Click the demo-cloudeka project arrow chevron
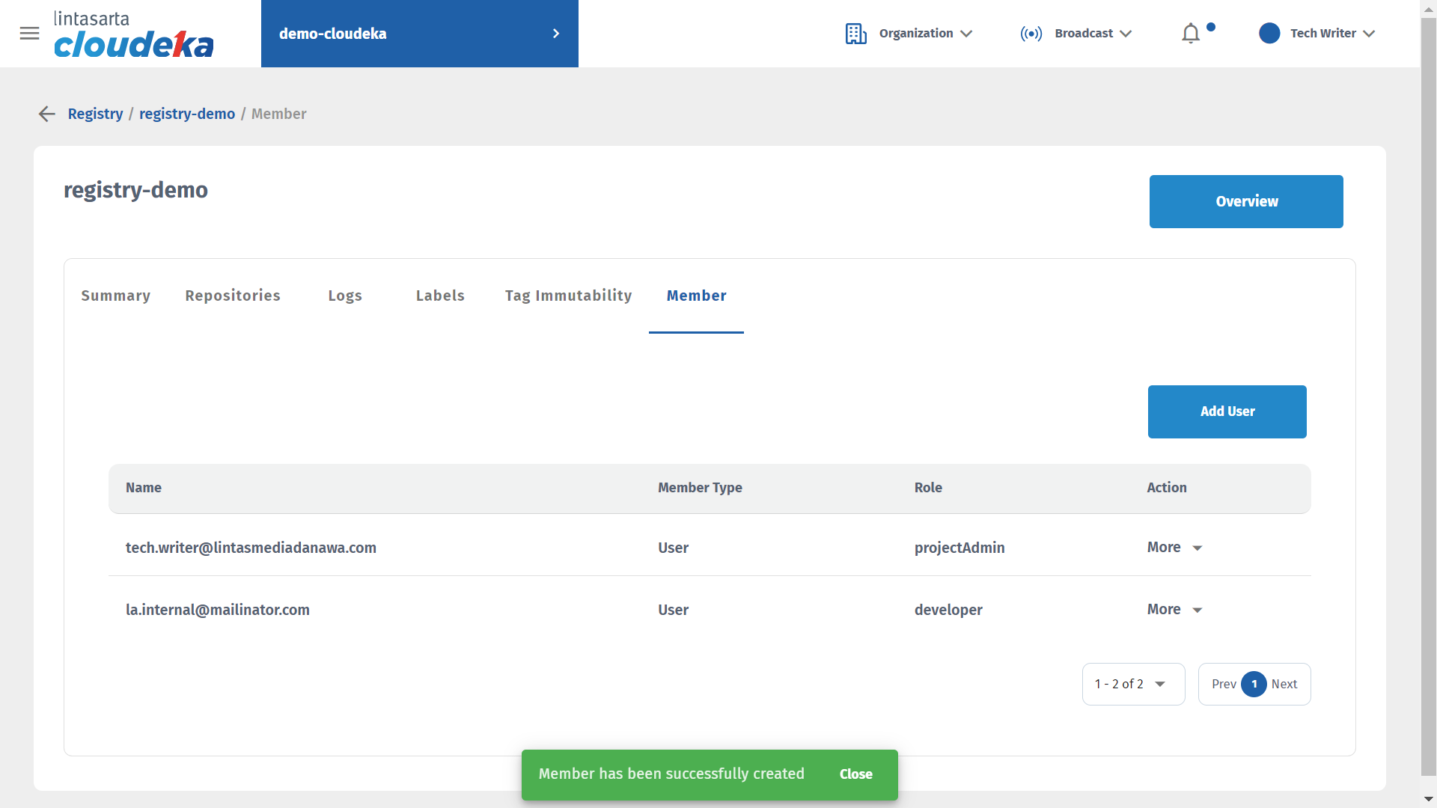Image resolution: width=1437 pixels, height=808 pixels. point(555,34)
